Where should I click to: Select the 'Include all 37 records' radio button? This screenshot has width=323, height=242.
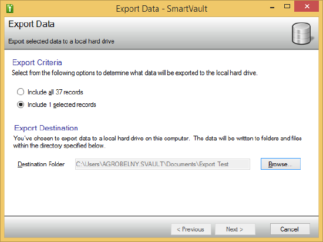[x=21, y=92]
